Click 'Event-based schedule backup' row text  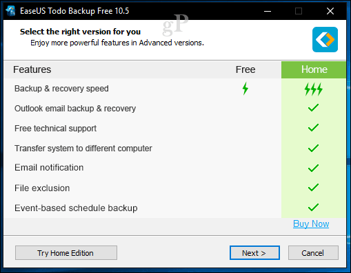click(76, 208)
